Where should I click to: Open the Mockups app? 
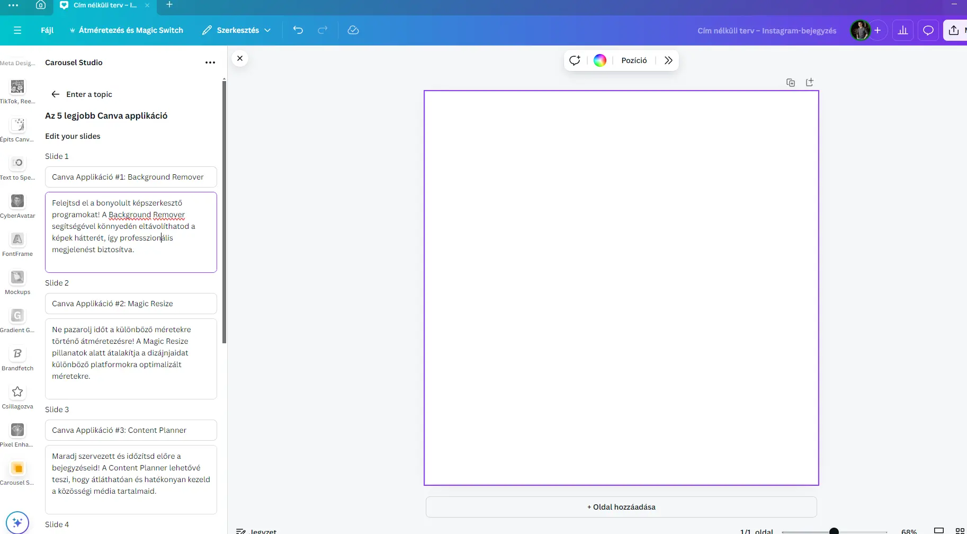coord(17,282)
